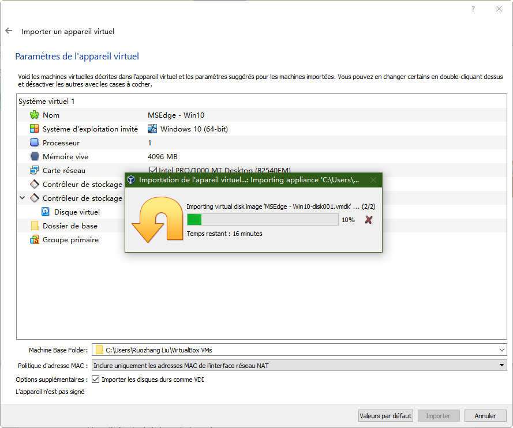Click the first Contrôleur de stockage icon
513x428 pixels.
(x=35, y=184)
